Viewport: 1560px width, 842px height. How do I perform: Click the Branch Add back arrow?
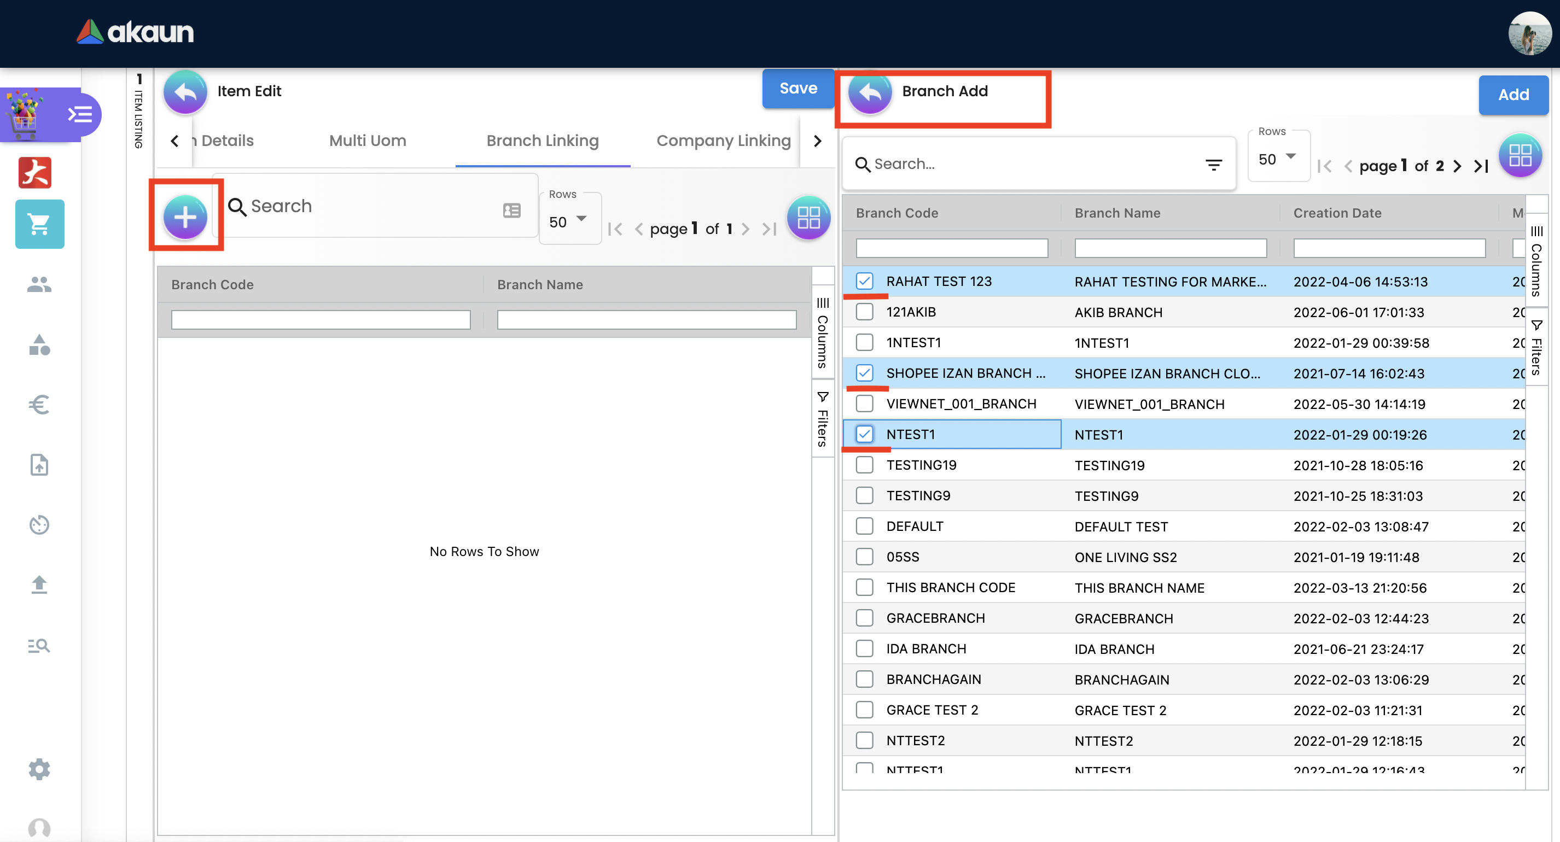click(x=870, y=92)
